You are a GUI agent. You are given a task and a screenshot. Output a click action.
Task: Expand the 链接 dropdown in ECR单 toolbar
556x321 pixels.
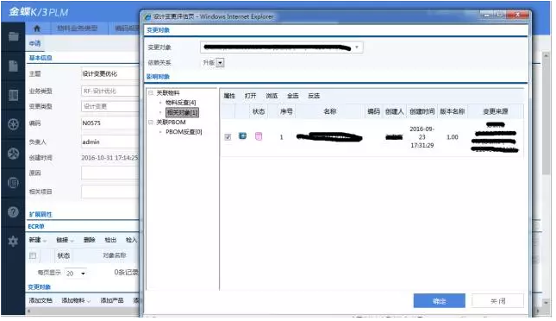72,241
